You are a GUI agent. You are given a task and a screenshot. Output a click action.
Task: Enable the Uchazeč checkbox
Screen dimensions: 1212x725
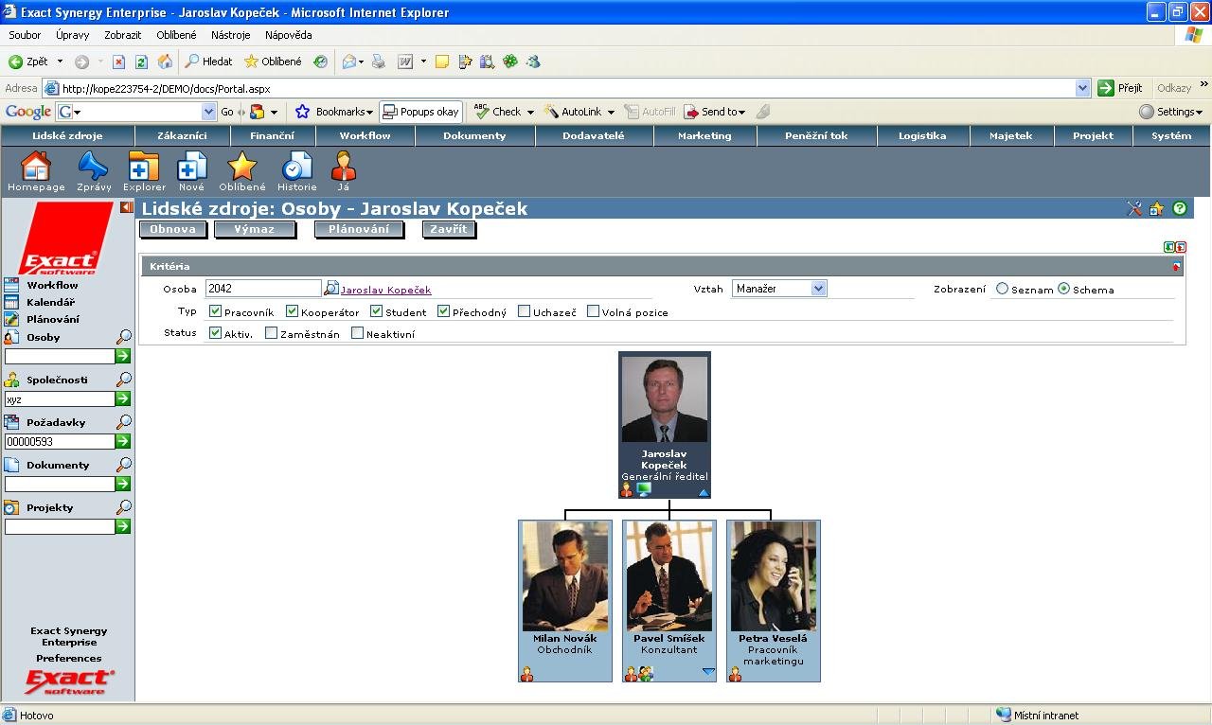(524, 311)
